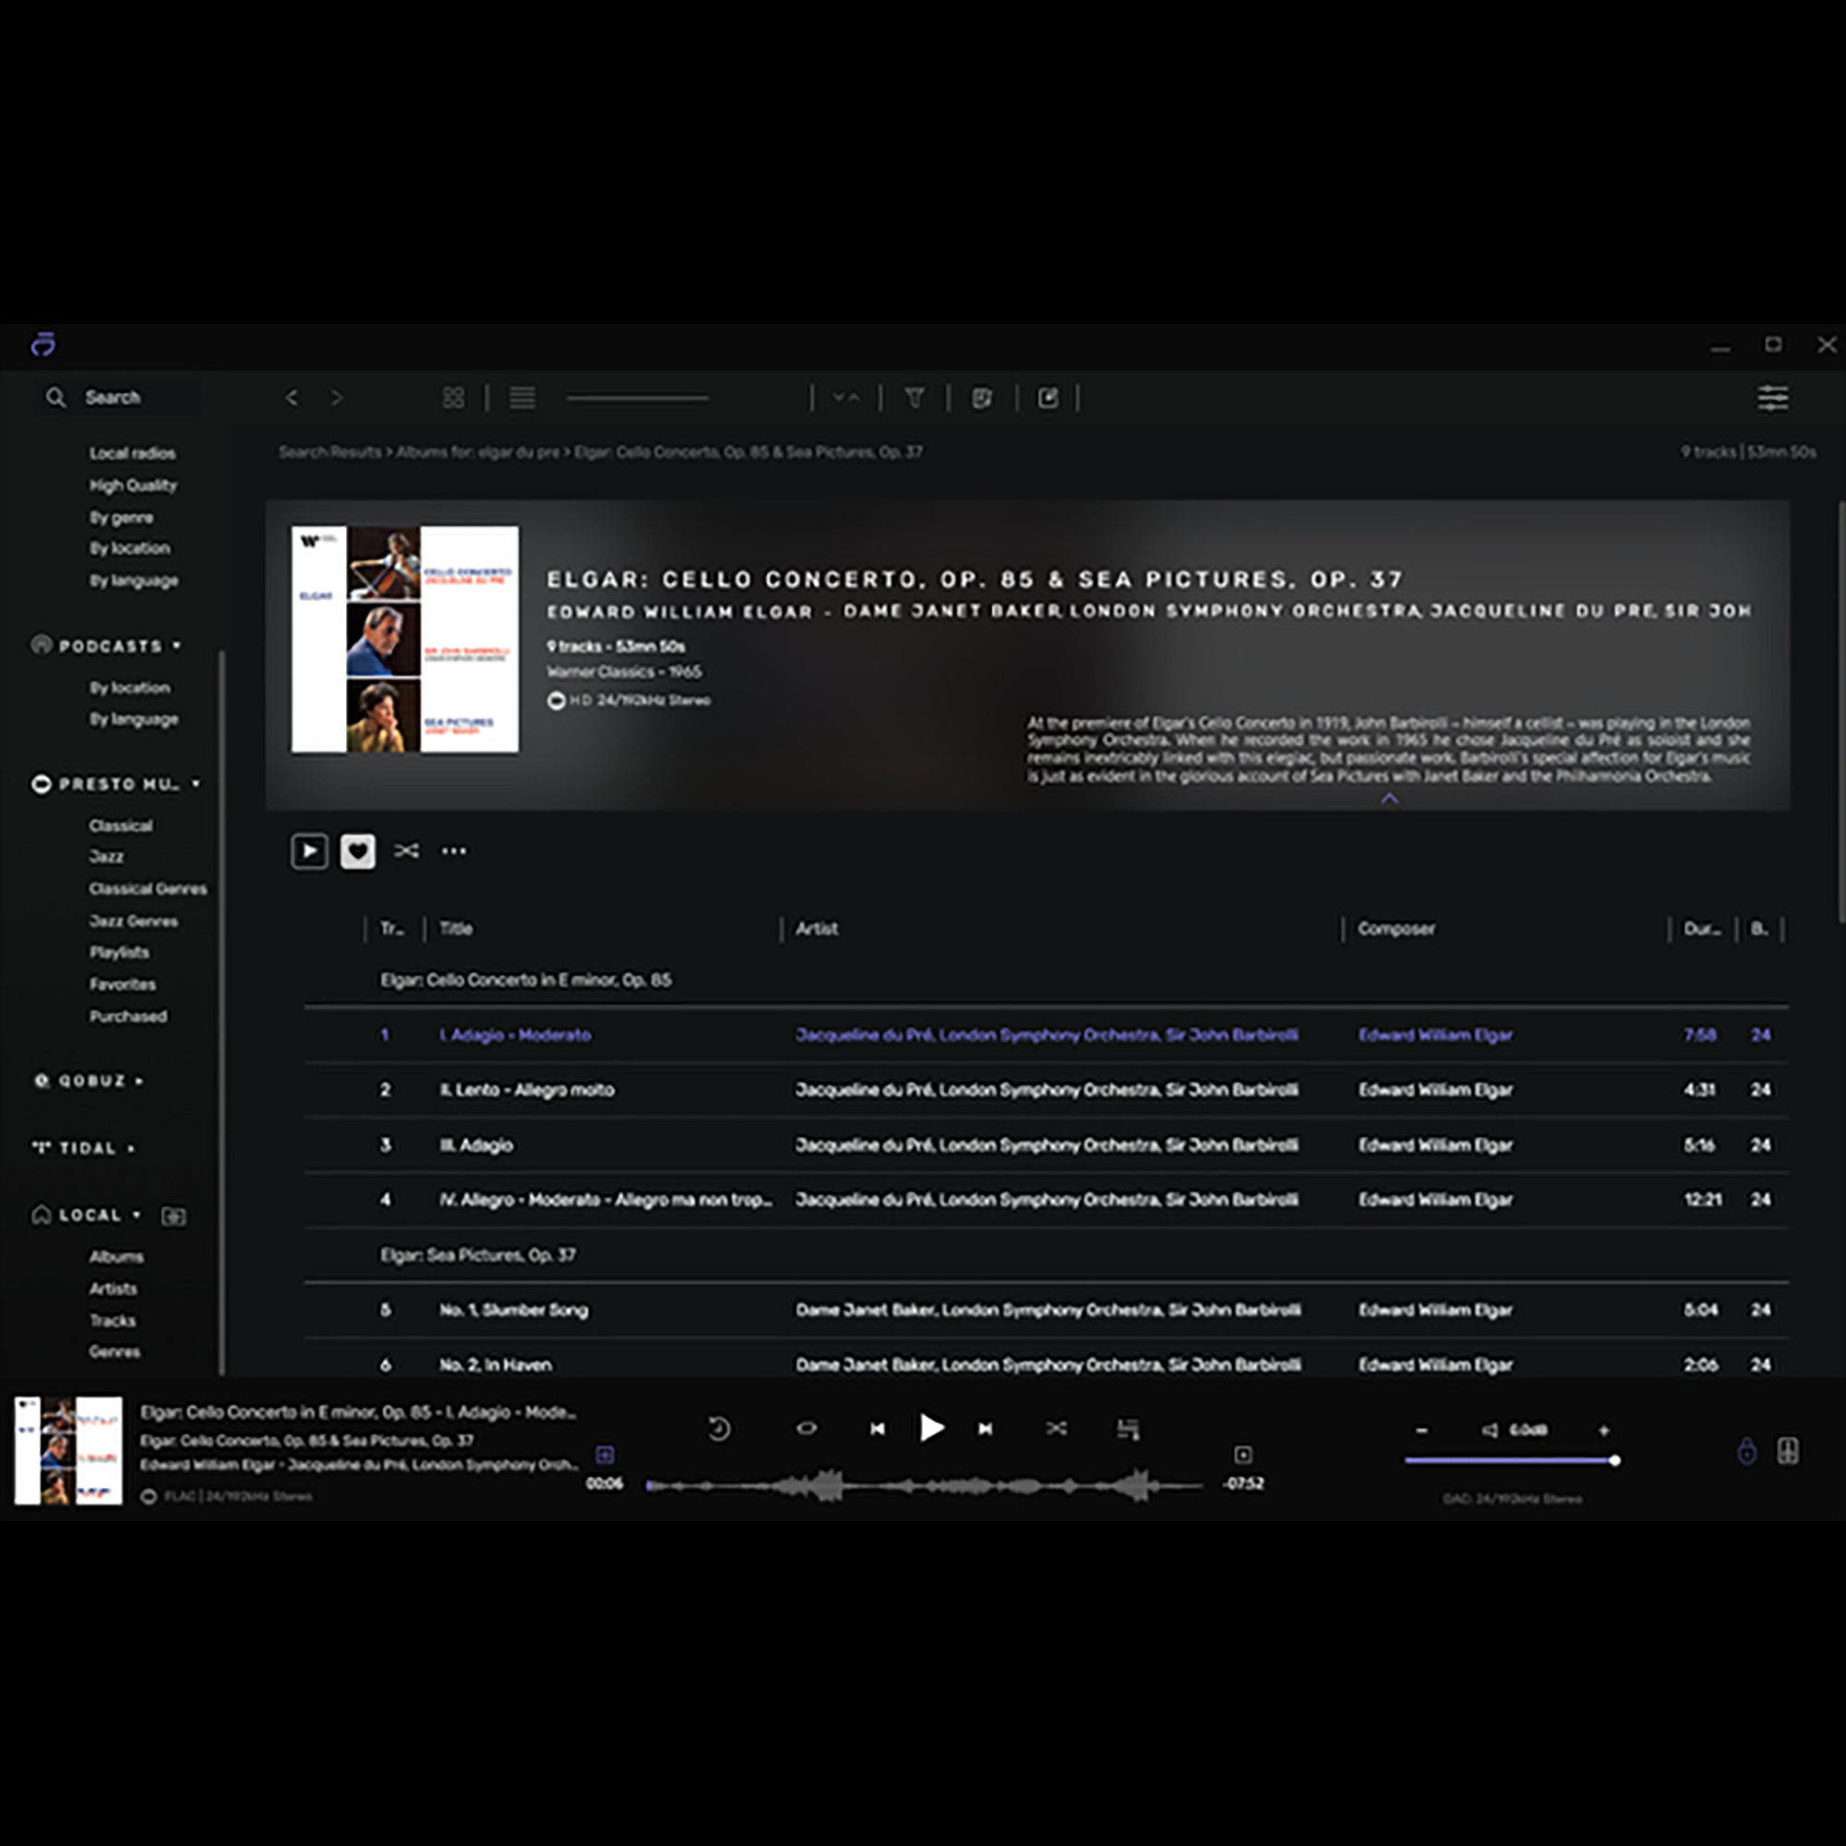Collapse the album description chevron
Screen dimensions: 1846x1846
[x=1389, y=798]
